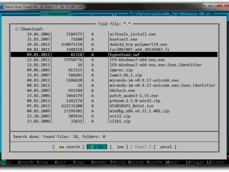The width and height of the screenshot is (229, 172).
Task: Select the file ac3tools_install.exe
Action: [x=114, y=34]
